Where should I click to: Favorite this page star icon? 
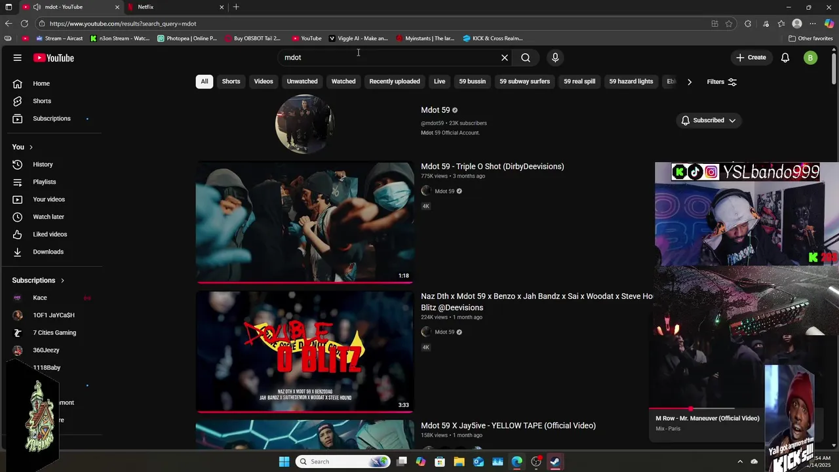click(729, 24)
